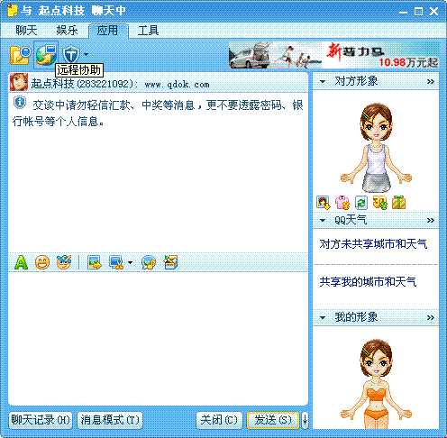Click the green refresh show icon
447x438 pixels.
[x=361, y=203]
